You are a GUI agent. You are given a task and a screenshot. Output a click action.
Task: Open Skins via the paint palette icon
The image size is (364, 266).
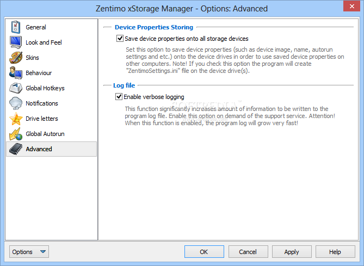pos(16,58)
